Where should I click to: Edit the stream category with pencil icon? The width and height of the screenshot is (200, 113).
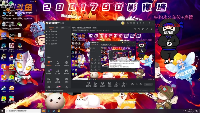pos(87,30)
